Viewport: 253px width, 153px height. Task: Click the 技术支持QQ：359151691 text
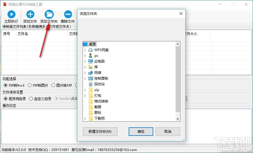pyautogui.click(x=49, y=150)
